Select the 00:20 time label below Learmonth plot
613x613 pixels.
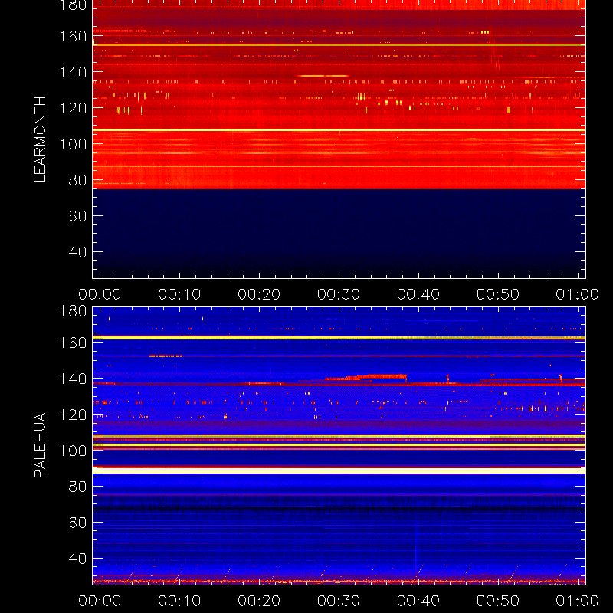pyautogui.click(x=259, y=294)
